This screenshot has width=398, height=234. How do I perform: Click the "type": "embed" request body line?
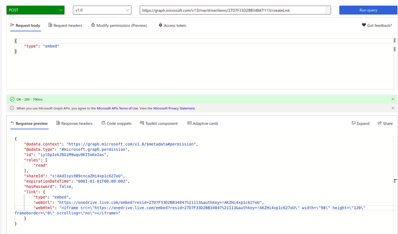click(x=41, y=46)
